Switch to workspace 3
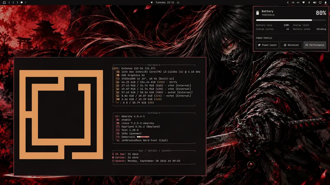This screenshot has height=185, width=330. 17,2
